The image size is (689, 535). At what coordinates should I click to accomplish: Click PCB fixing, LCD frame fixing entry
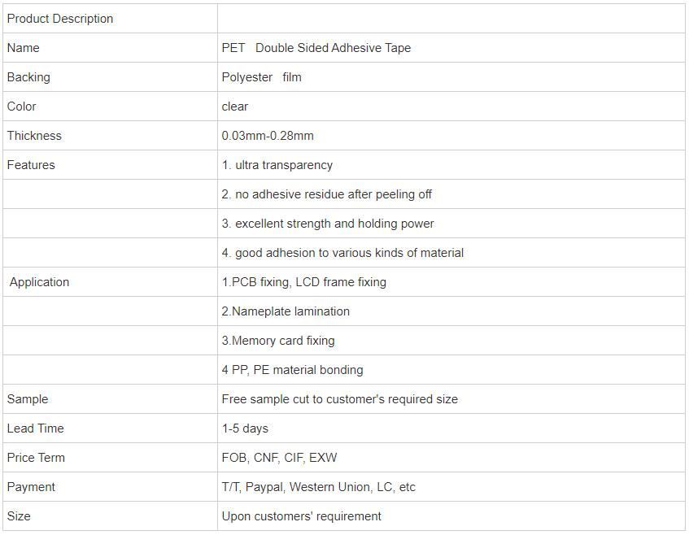304,282
